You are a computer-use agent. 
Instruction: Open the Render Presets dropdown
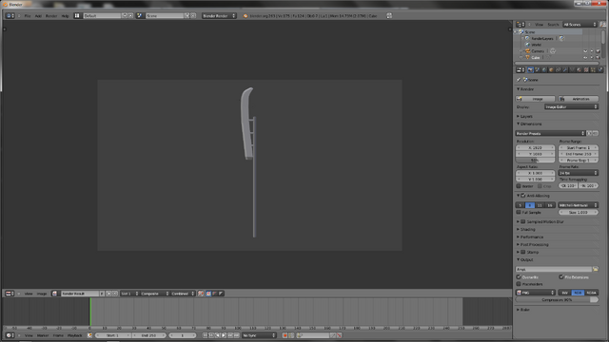tap(550, 133)
